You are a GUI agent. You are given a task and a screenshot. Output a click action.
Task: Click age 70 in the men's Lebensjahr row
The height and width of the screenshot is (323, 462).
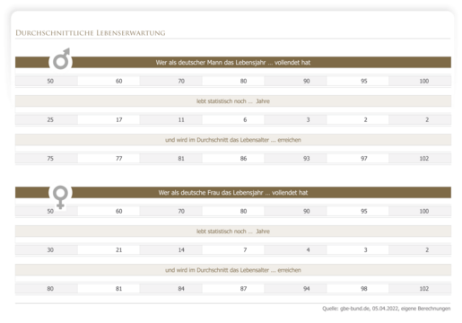click(181, 81)
